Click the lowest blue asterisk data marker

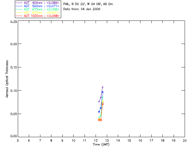click(x=99, y=112)
